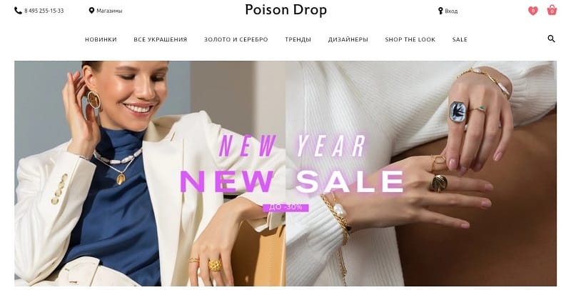Select Shop the Look in navigation
Viewport: 571px width, 290px height.
pyautogui.click(x=410, y=39)
